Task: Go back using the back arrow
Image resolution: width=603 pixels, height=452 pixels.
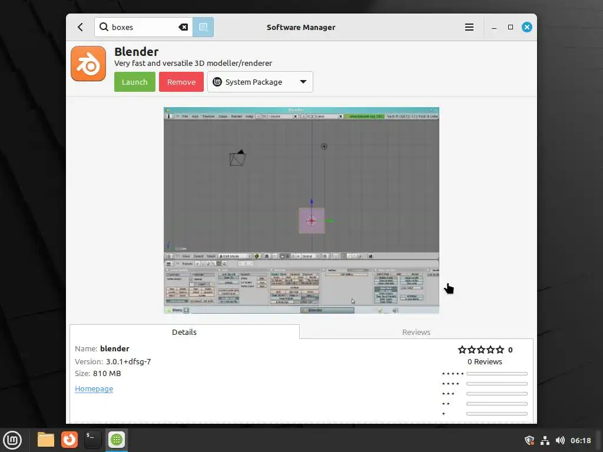Action: coord(80,27)
